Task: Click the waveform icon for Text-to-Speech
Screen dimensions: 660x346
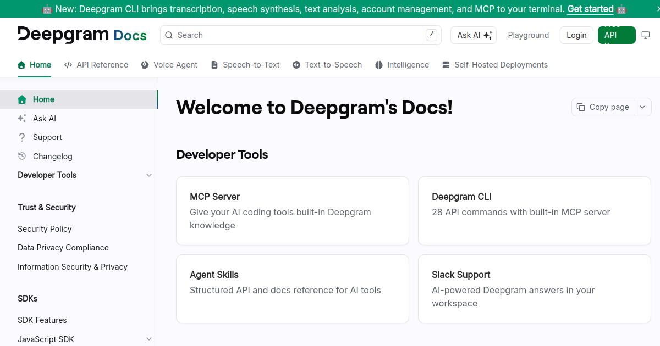Action: (x=296, y=65)
